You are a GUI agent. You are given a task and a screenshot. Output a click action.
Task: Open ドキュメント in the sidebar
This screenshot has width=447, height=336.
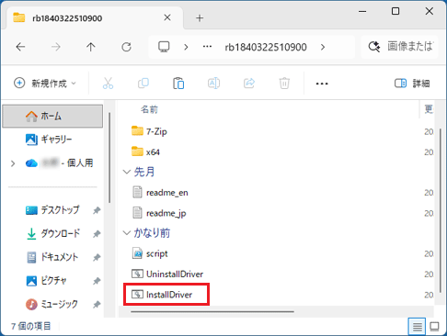(x=52, y=257)
